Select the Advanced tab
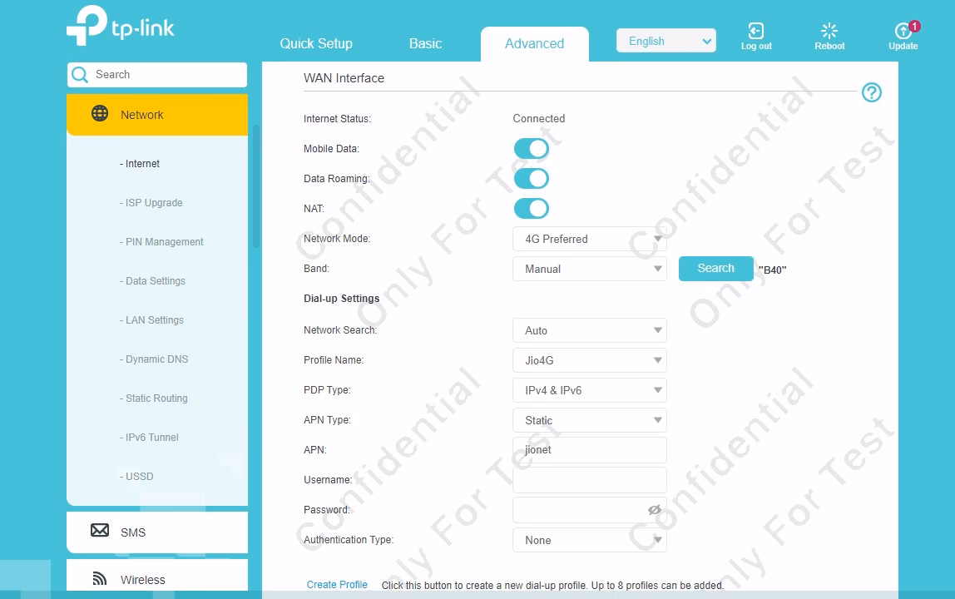 (535, 44)
